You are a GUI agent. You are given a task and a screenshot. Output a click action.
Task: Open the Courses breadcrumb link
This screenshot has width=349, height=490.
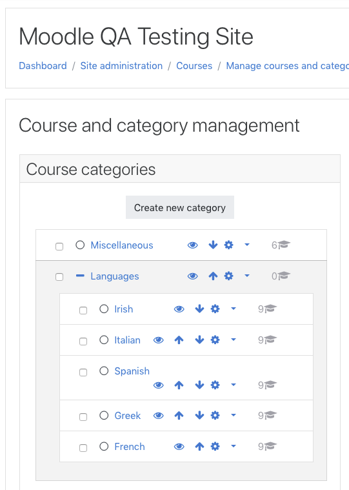point(194,66)
